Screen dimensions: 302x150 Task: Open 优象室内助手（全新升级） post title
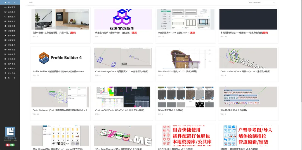click(x=116, y=33)
